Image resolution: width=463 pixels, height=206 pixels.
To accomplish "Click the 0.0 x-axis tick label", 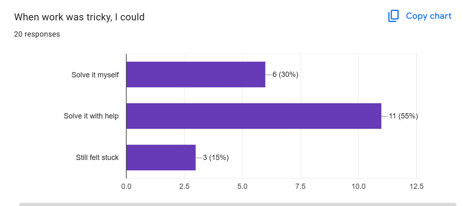I will (x=126, y=186).
